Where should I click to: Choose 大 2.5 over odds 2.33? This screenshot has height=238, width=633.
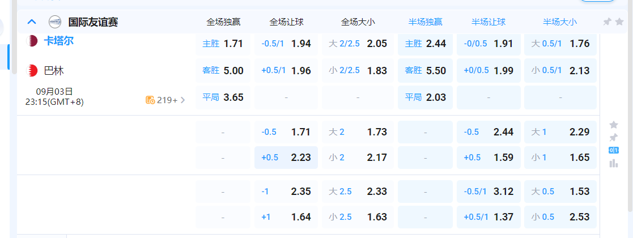click(358, 192)
